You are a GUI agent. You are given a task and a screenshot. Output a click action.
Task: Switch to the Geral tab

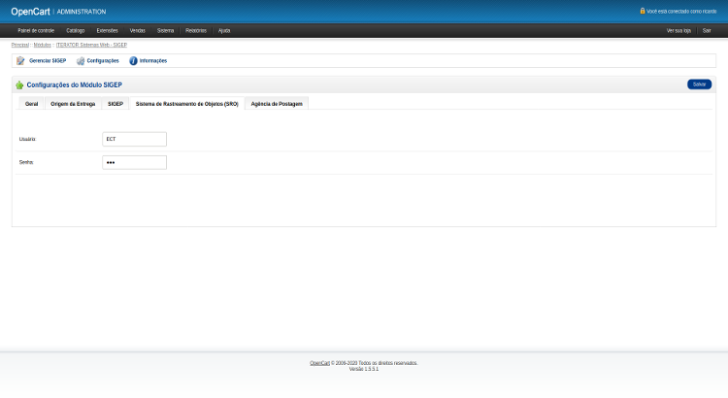click(32, 104)
